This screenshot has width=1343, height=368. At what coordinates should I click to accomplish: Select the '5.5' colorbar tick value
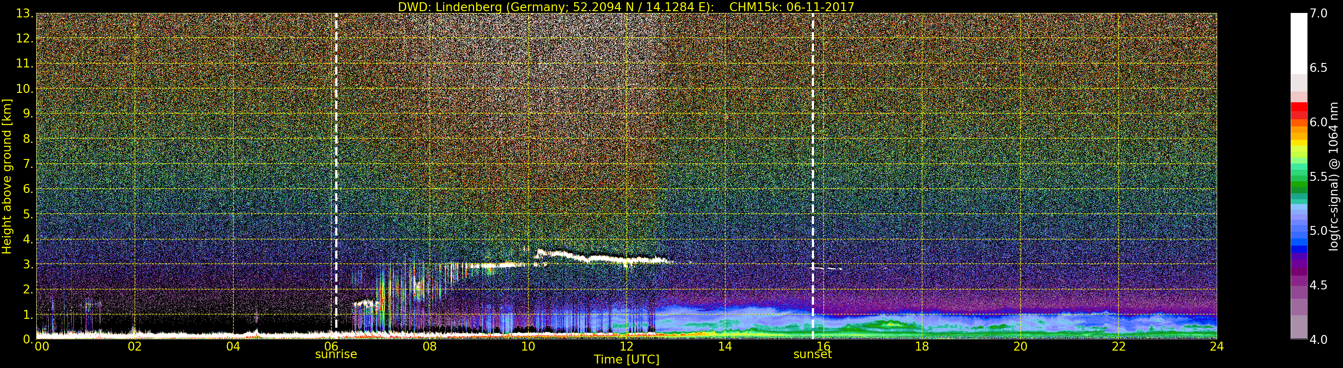1318,176
